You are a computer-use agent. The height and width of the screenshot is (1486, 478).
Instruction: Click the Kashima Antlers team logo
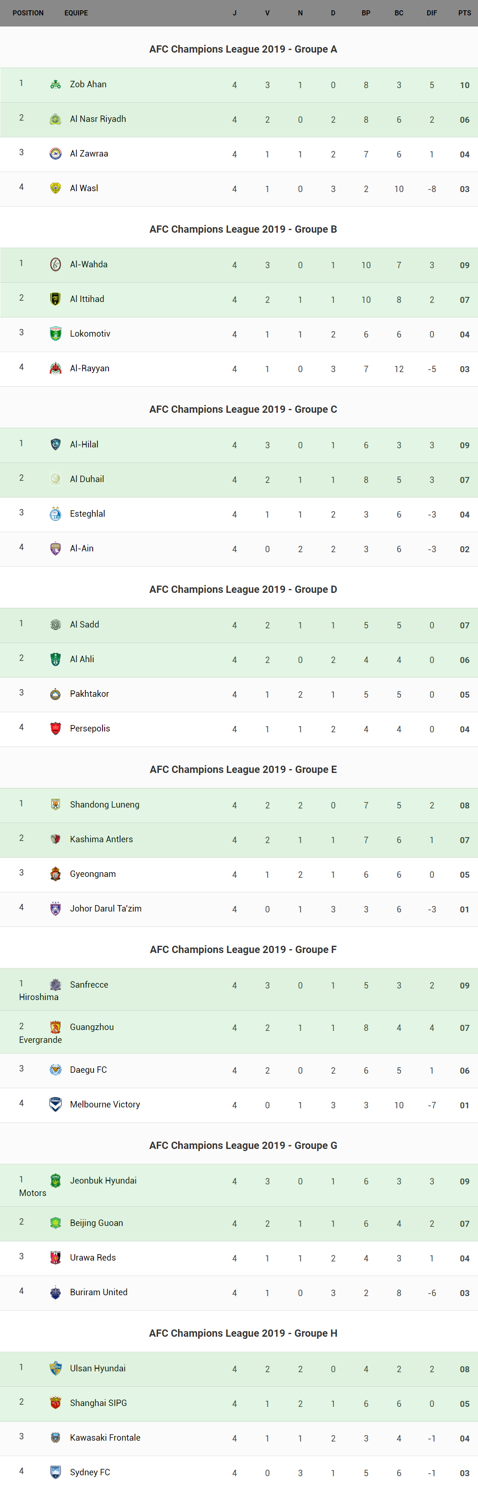(55, 839)
